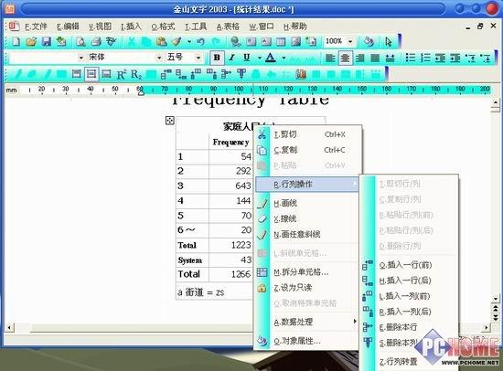The image size is (503, 371).
Task: Toggle Italic formatting button
Action: (231, 58)
